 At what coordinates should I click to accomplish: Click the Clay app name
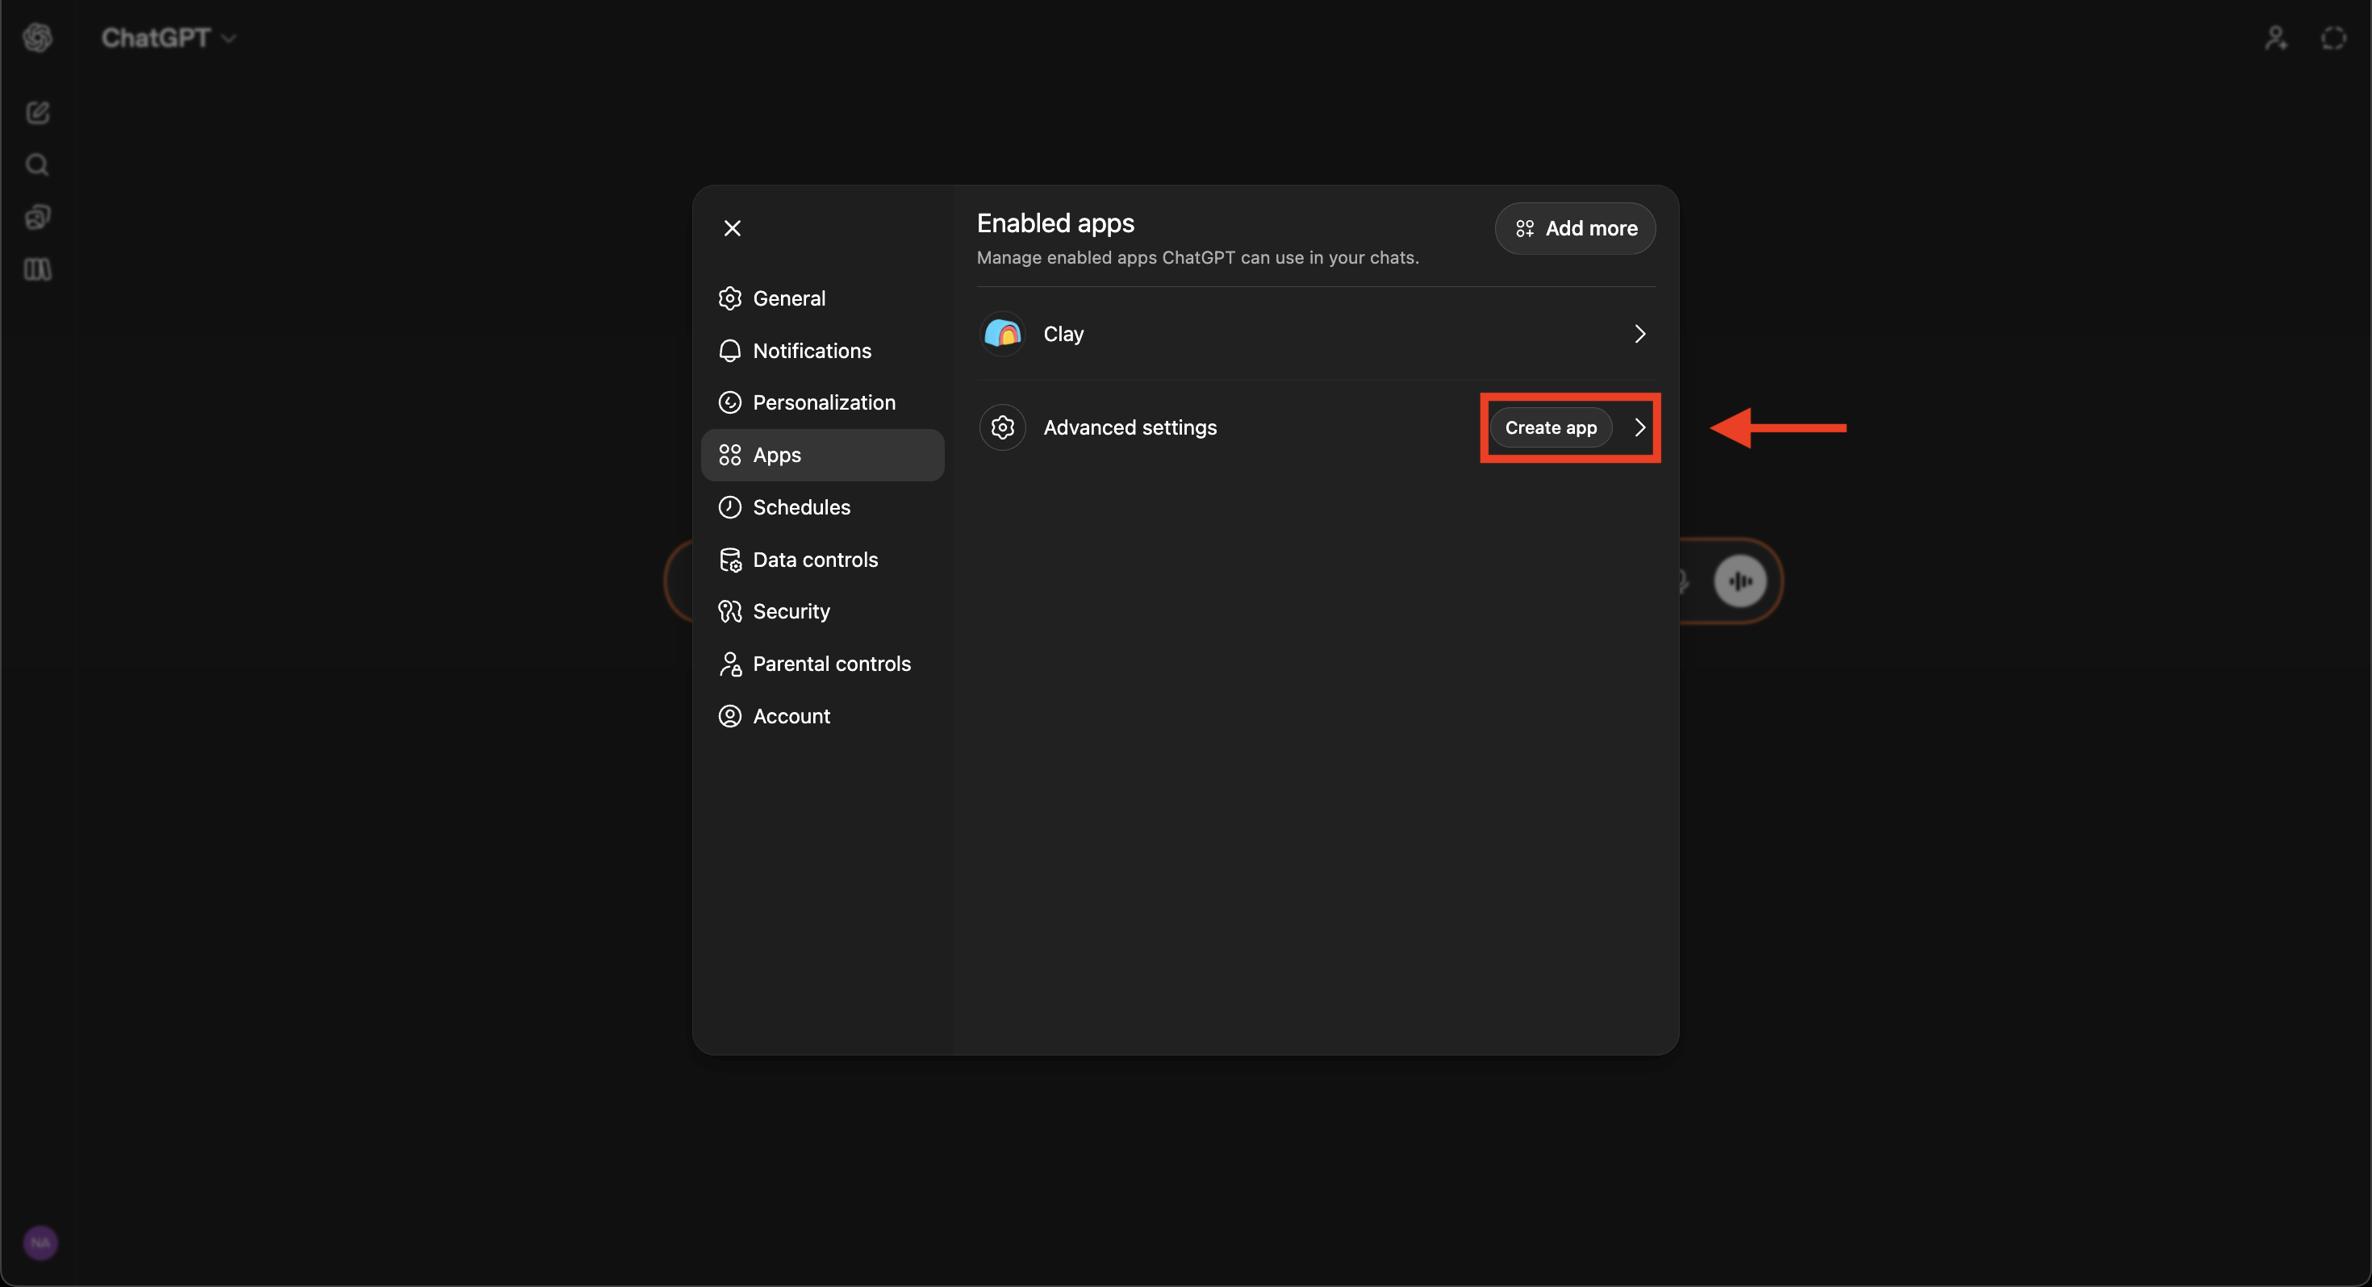point(1063,333)
